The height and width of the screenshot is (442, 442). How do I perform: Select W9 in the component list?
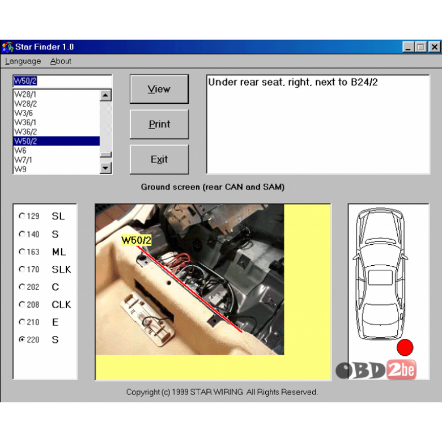56,169
